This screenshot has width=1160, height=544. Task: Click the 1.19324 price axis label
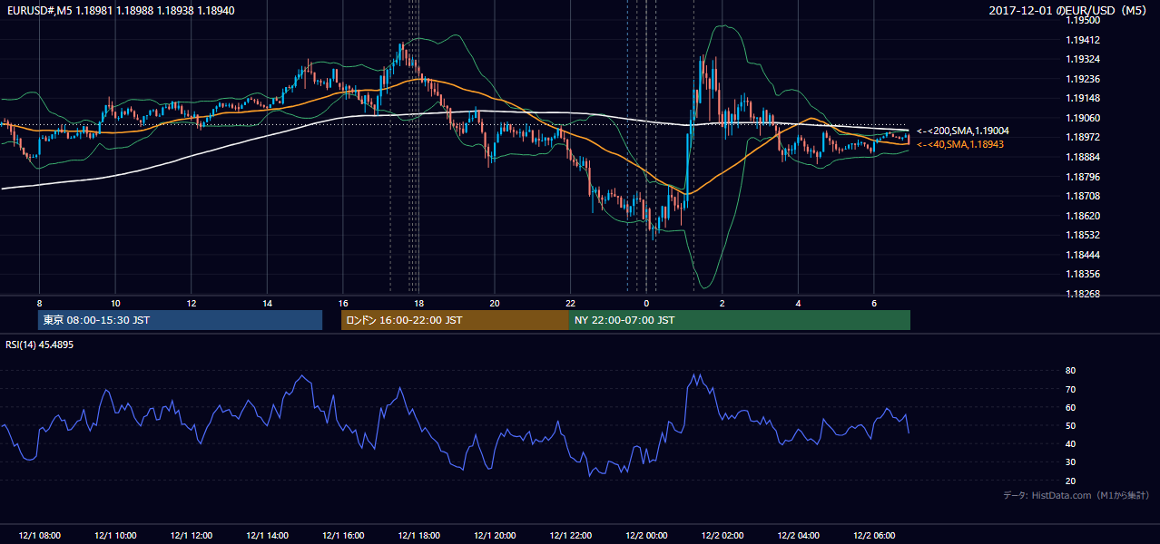1083,59
